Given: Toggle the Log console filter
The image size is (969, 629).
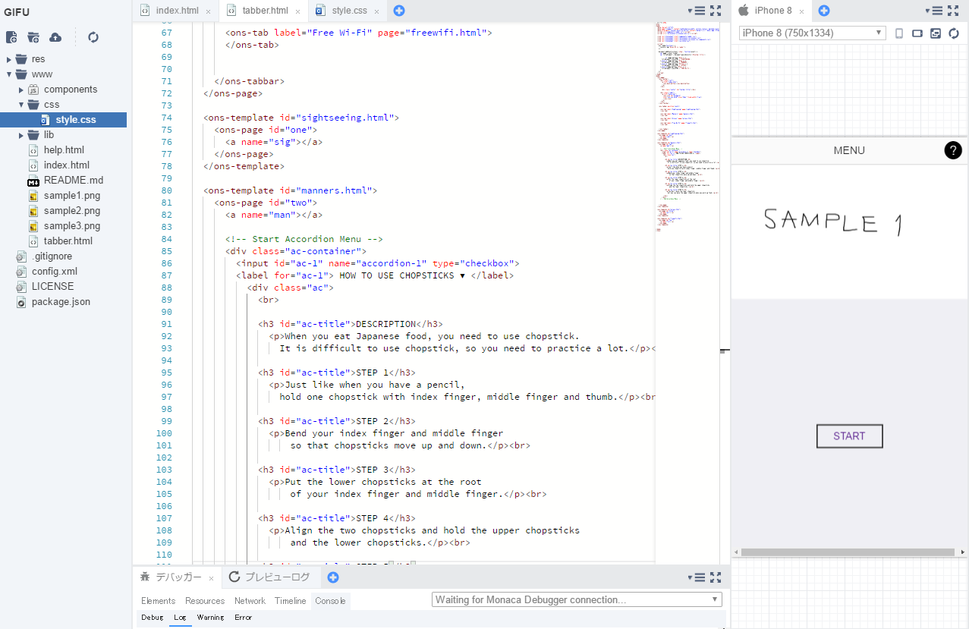Looking at the screenshot, I should pos(180,618).
